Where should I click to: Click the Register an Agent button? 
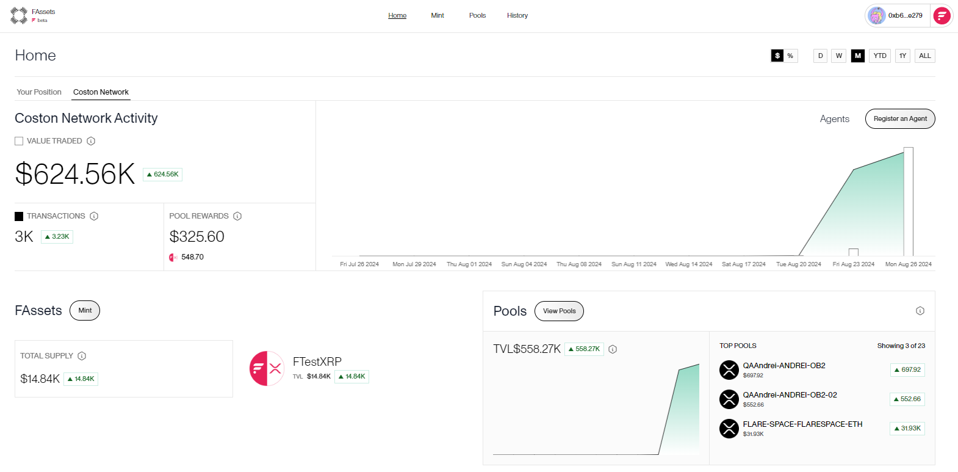(x=899, y=119)
